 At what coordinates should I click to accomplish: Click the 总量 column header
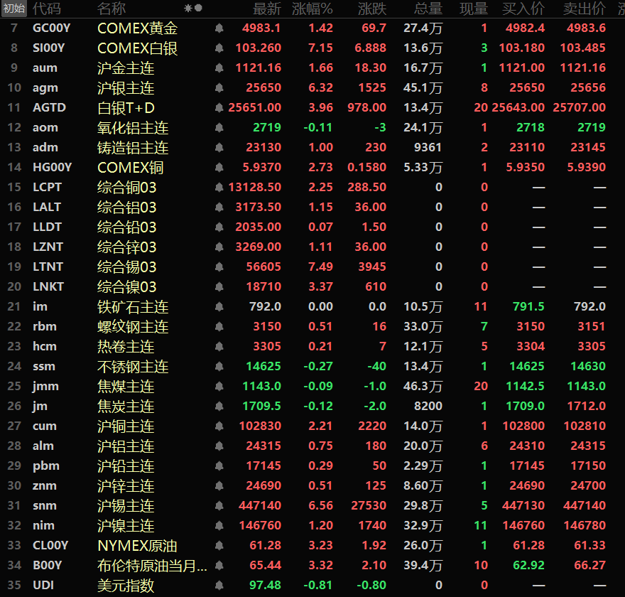[x=428, y=9]
